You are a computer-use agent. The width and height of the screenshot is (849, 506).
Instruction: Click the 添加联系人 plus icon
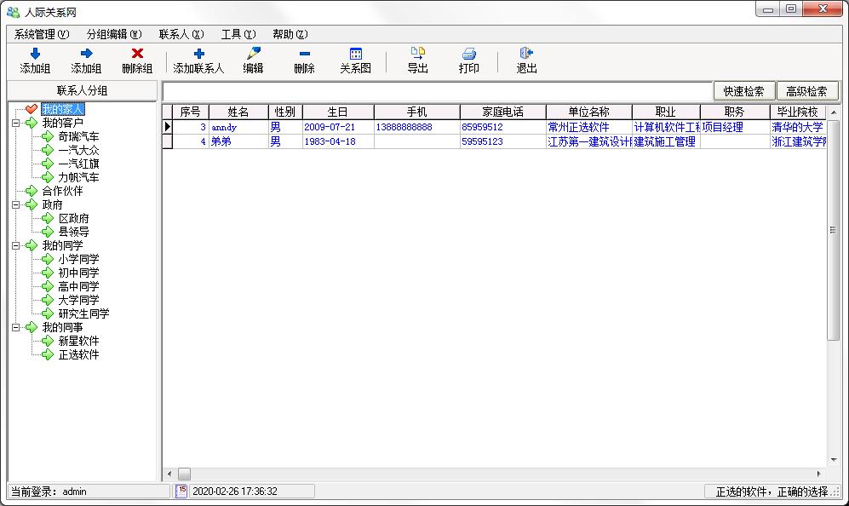198,54
